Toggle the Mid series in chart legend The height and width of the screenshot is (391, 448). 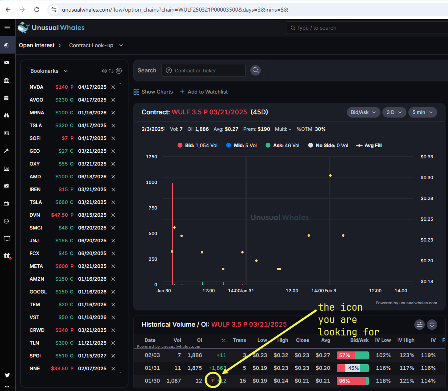pyautogui.click(x=242, y=146)
